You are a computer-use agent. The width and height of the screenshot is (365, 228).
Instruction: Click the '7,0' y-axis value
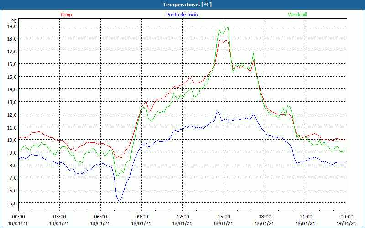13,178
